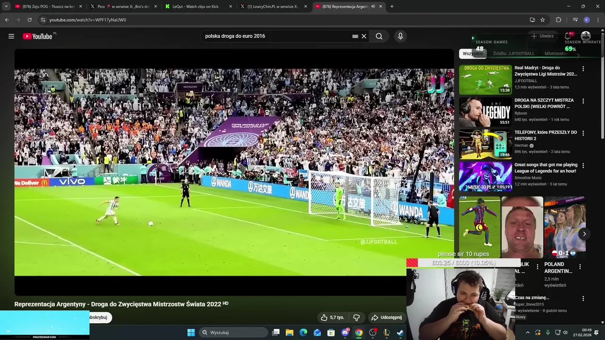605x340 pixels.
Task: Open 'Real Madryt - Droga do Zwycięstwa' title
Action: click(x=545, y=71)
